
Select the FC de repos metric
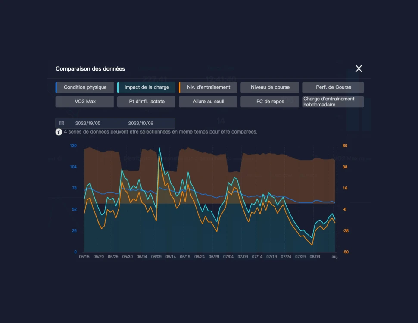[270, 102]
